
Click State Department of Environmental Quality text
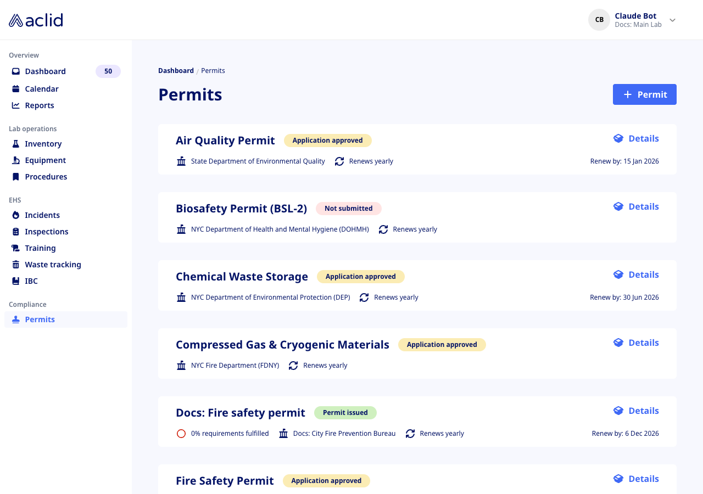coord(258,161)
